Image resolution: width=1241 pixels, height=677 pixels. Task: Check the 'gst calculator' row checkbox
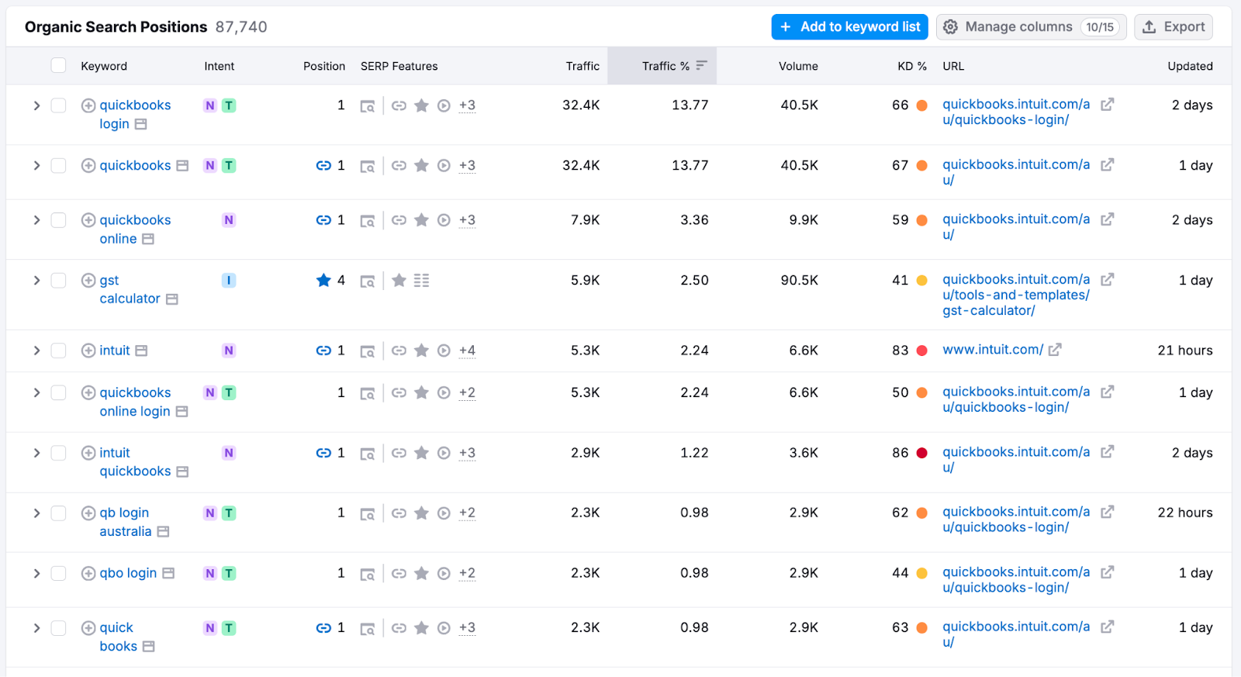[58, 281]
